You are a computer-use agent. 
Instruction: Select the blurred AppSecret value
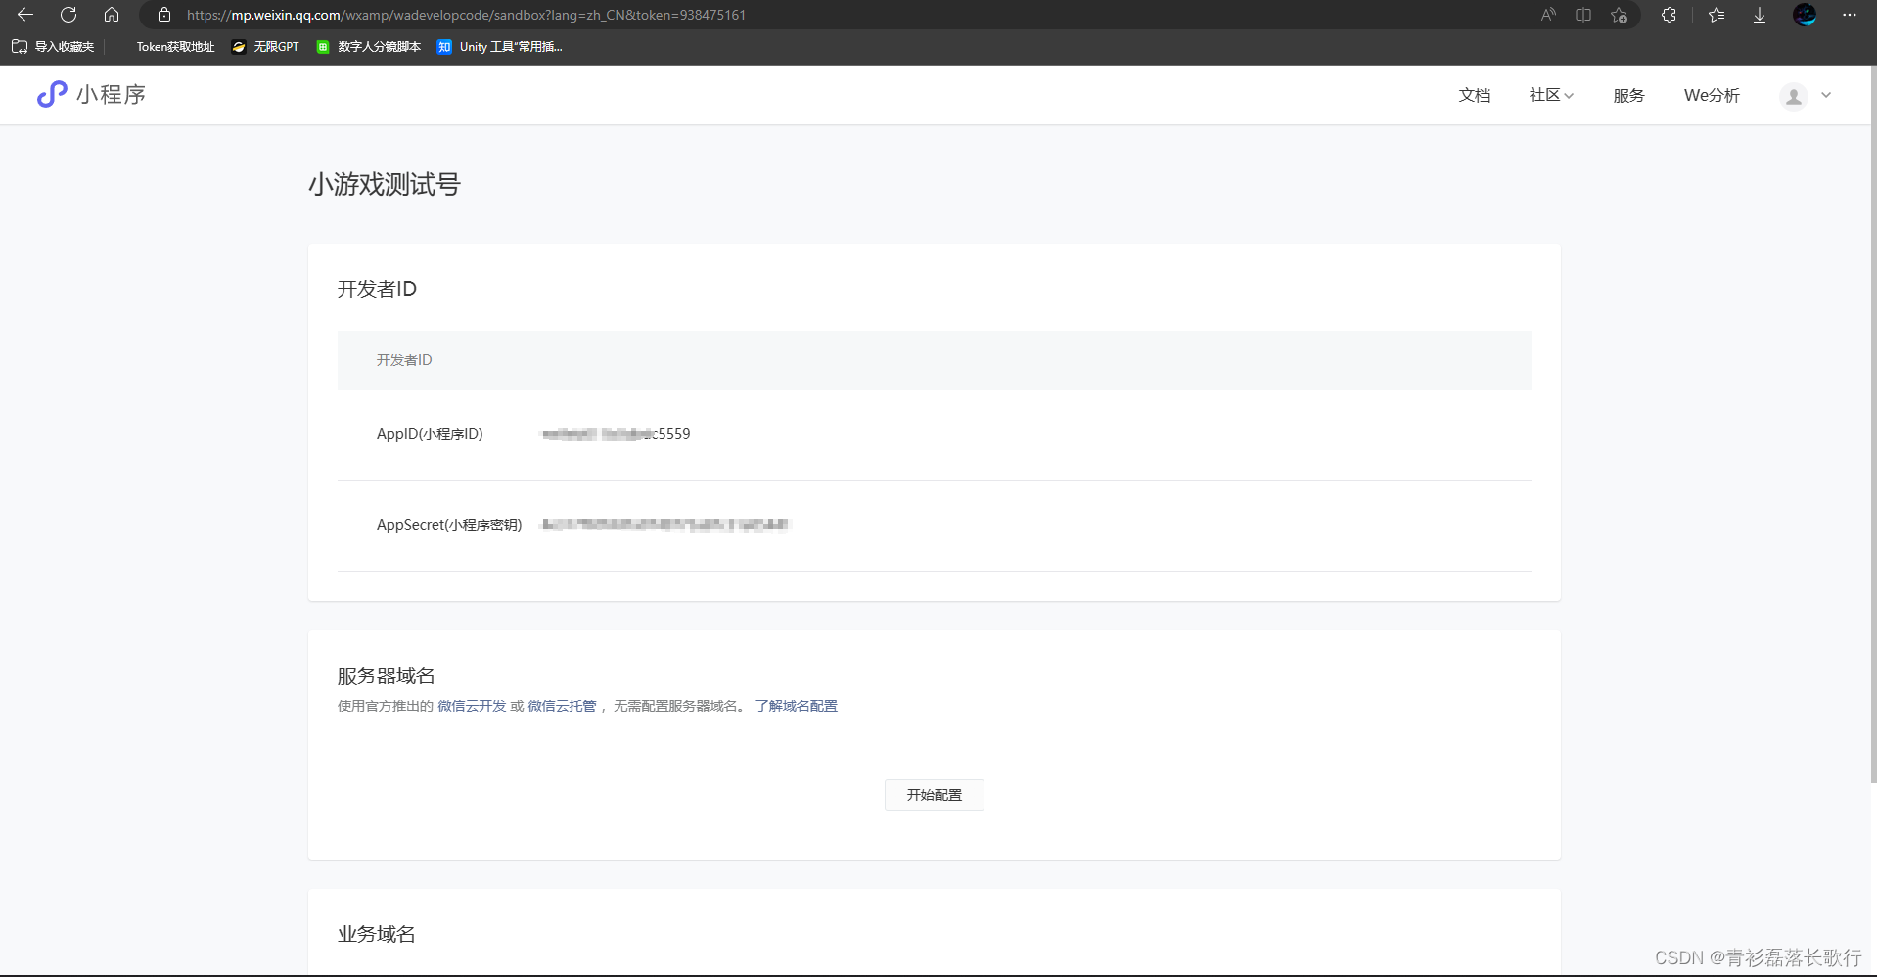tap(665, 525)
